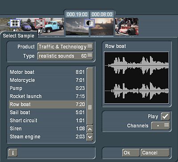The image size is (178, 162).
Task: Select the Siren sample
Action: click(x=47, y=129)
